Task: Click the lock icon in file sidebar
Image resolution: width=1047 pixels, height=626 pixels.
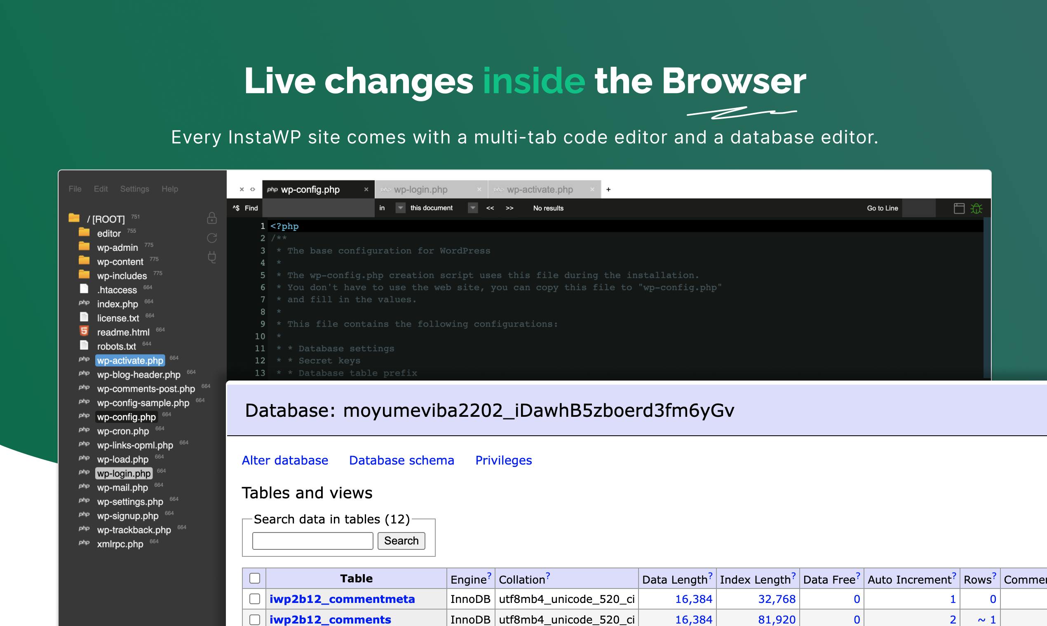Action: point(212,218)
